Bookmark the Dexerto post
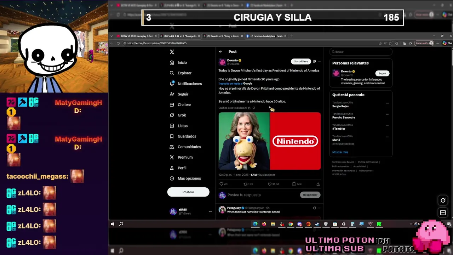The height and width of the screenshot is (255, 453). [x=294, y=184]
